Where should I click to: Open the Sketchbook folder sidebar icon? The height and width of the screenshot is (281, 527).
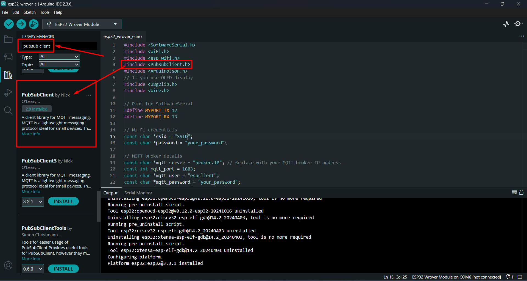[x=8, y=39]
